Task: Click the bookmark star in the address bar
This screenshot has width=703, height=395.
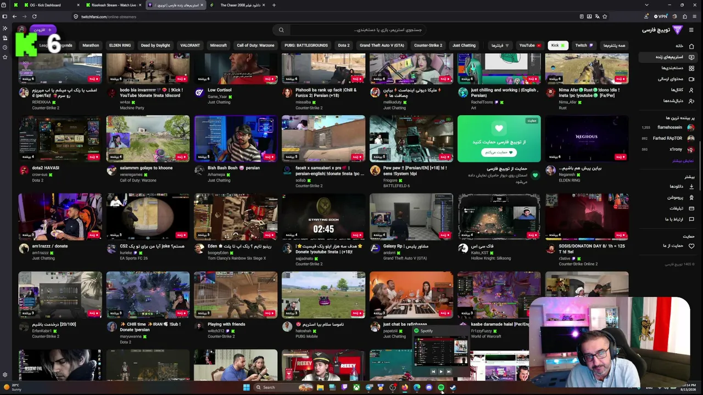Action: click(605, 16)
